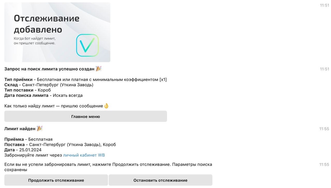The image size is (331, 188).
Task: Click Остановить отслеживание button
Action: tap(160, 180)
